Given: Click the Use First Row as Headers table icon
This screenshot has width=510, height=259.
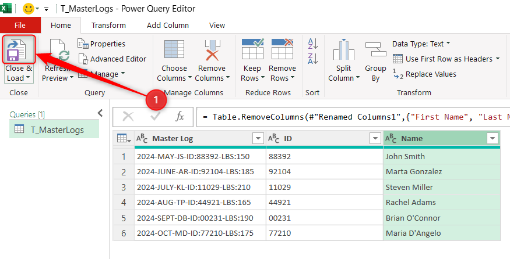Looking at the screenshot, I should point(398,59).
